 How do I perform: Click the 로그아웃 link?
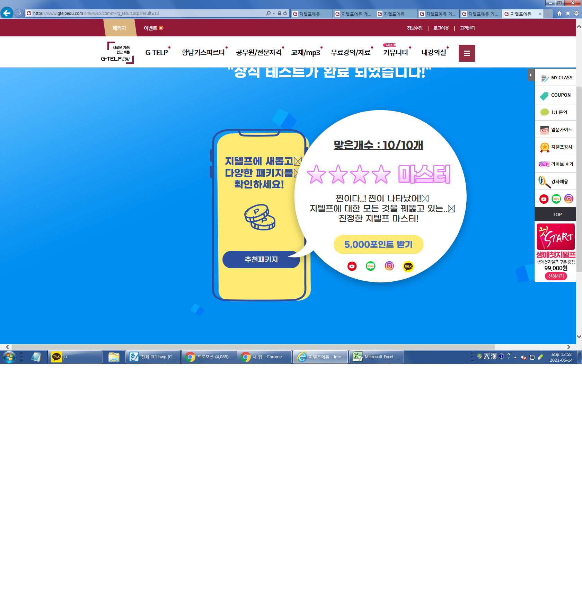[441, 28]
